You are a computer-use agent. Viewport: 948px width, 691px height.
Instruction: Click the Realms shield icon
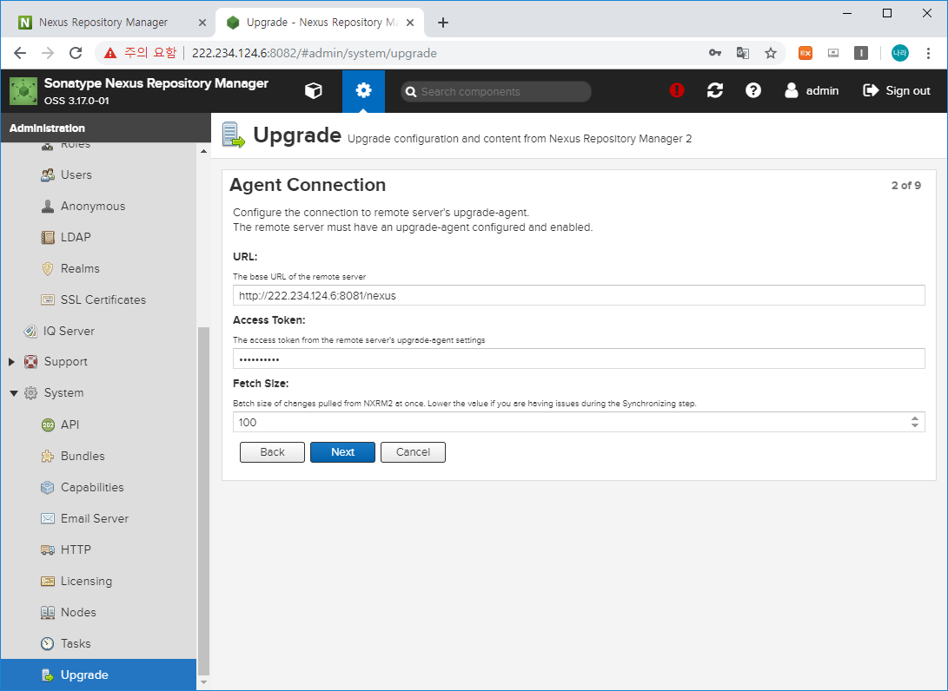point(48,269)
